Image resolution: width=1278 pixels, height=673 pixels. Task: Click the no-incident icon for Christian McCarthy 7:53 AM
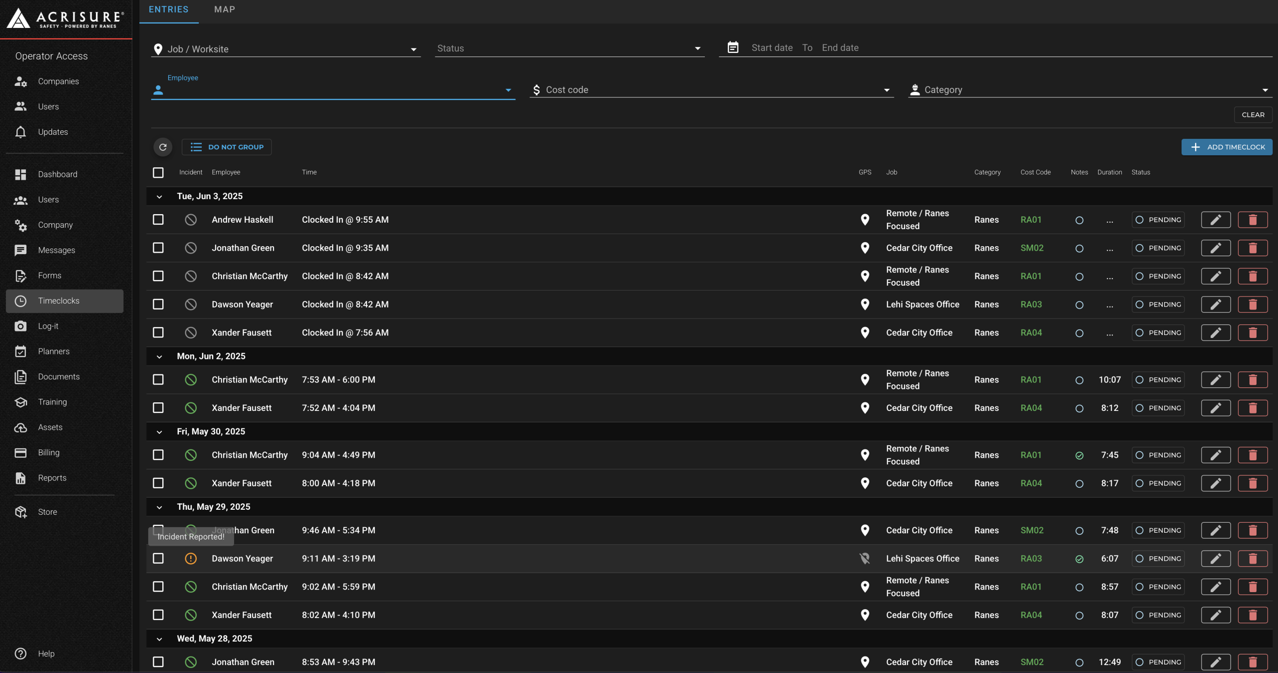(191, 380)
